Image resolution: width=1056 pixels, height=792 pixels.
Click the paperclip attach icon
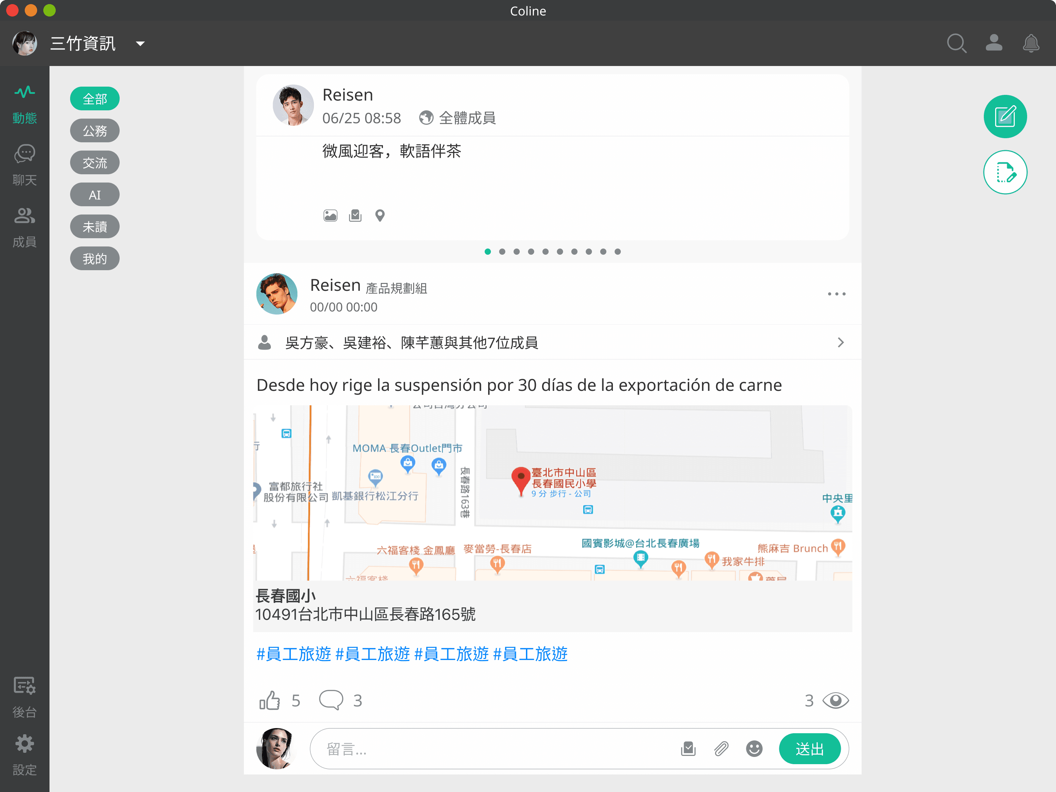721,749
